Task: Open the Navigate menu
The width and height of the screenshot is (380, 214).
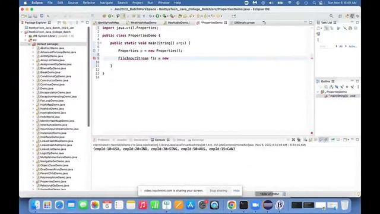Action: [x=106, y=2]
